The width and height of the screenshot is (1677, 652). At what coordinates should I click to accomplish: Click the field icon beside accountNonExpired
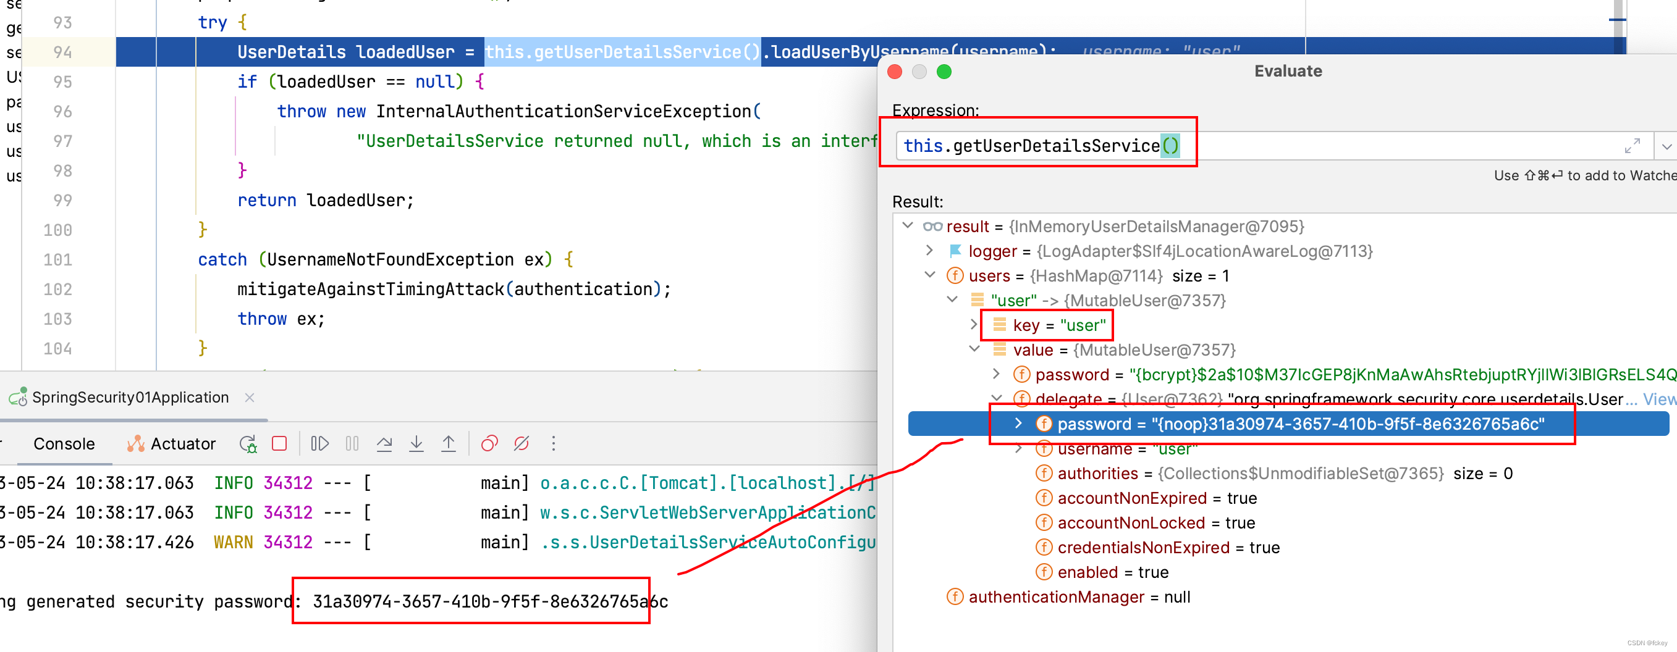pyautogui.click(x=1044, y=498)
